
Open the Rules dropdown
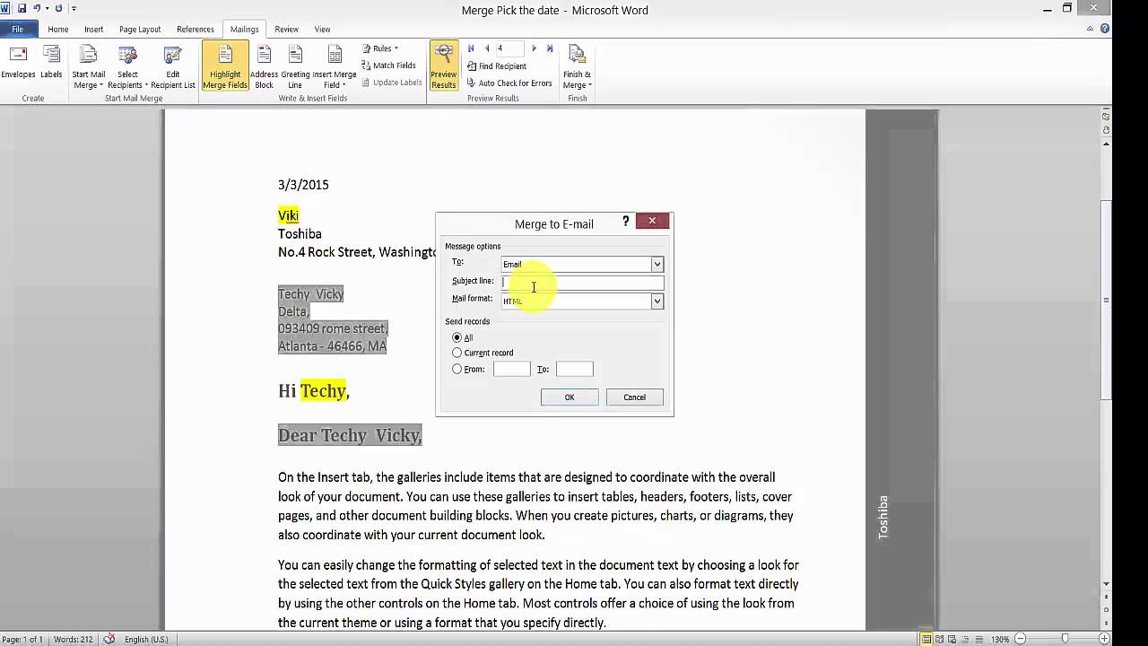(380, 48)
